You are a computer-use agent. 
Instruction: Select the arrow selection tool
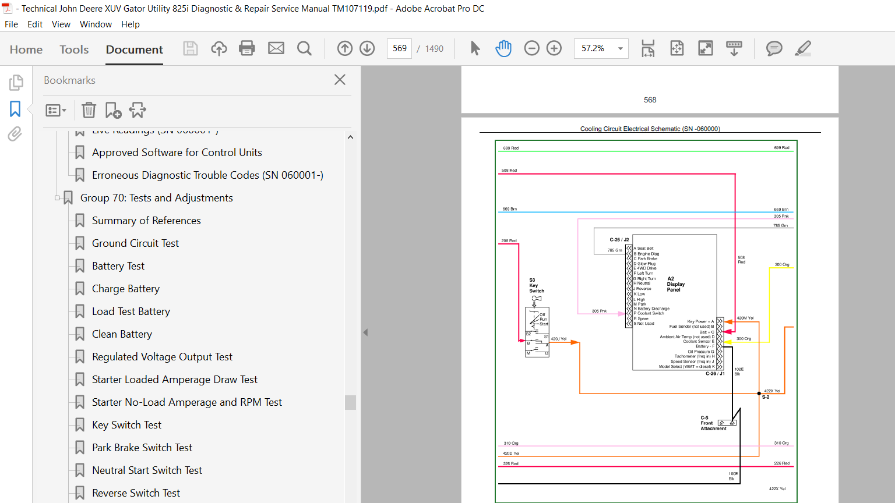475,48
